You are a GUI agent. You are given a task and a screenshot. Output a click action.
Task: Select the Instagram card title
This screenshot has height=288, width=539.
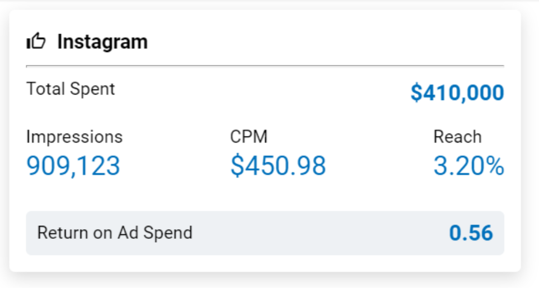pyautogui.click(x=102, y=42)
